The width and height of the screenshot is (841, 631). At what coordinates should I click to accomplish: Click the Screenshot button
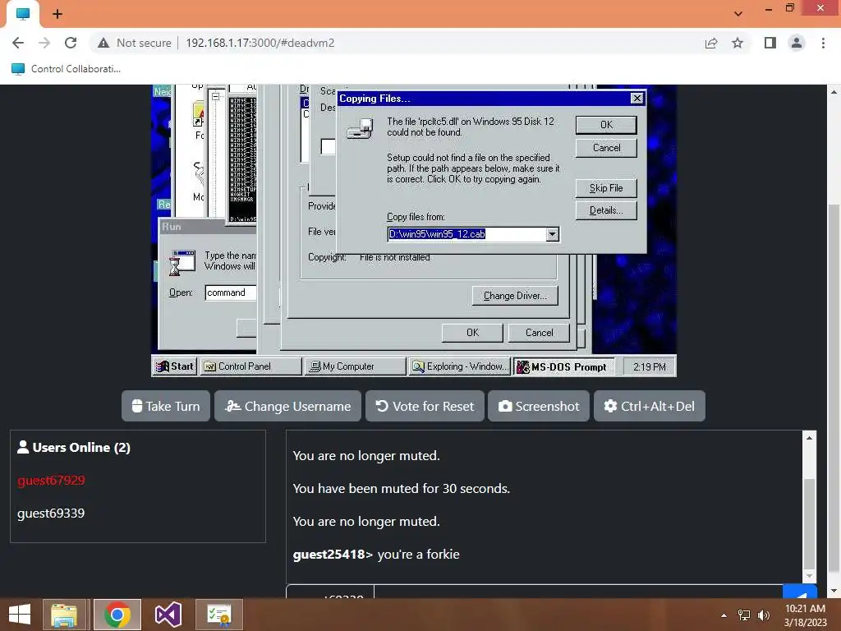point(539,406)
